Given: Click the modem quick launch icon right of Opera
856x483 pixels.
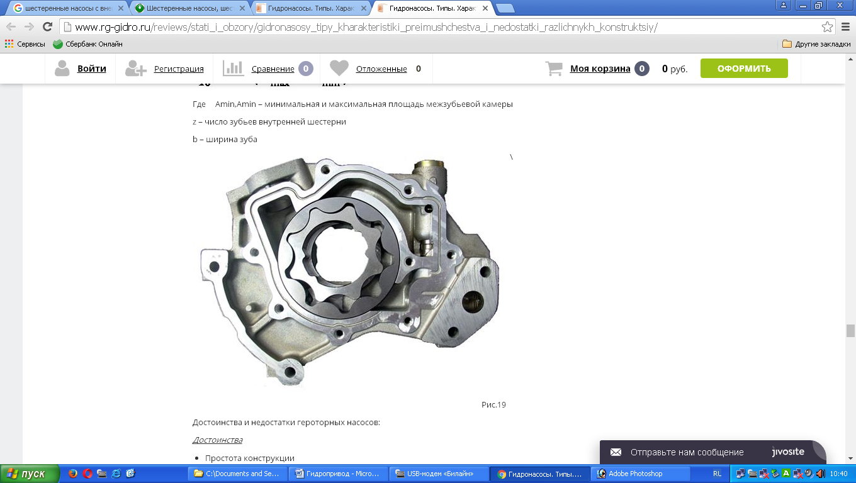Looking at the screenshot, I should pos(102,474).
